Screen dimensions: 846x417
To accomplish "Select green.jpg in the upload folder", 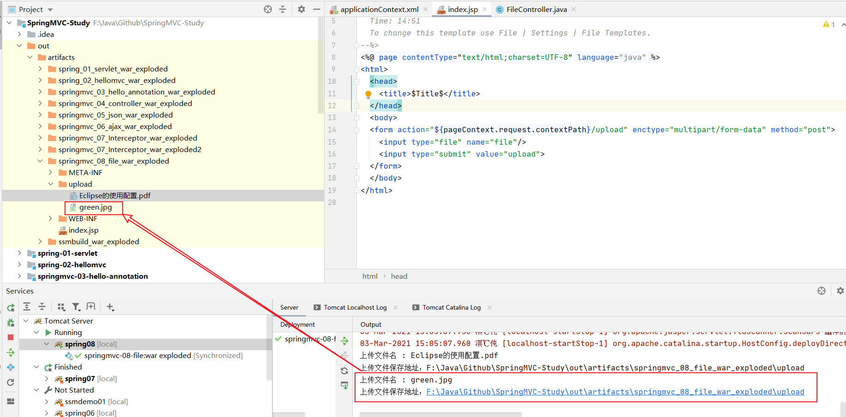I will (x=95, y=207).
